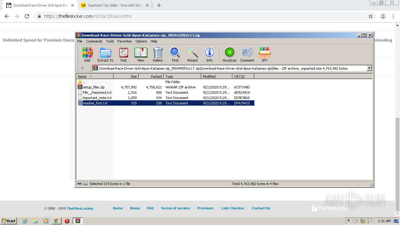Screen dimensions: 400x225
Task: Add an archive Comment
Action: click(247, 55)
